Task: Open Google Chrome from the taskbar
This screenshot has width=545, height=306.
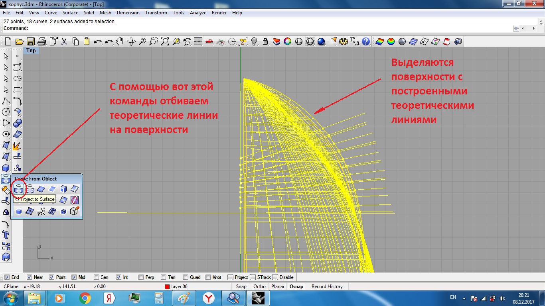Action: coord(85,298)
